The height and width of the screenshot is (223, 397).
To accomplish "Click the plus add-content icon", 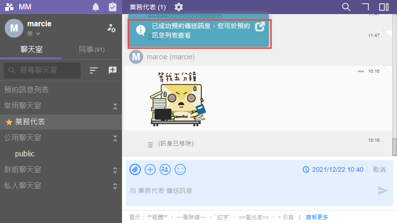I will (x=150, y=169).
